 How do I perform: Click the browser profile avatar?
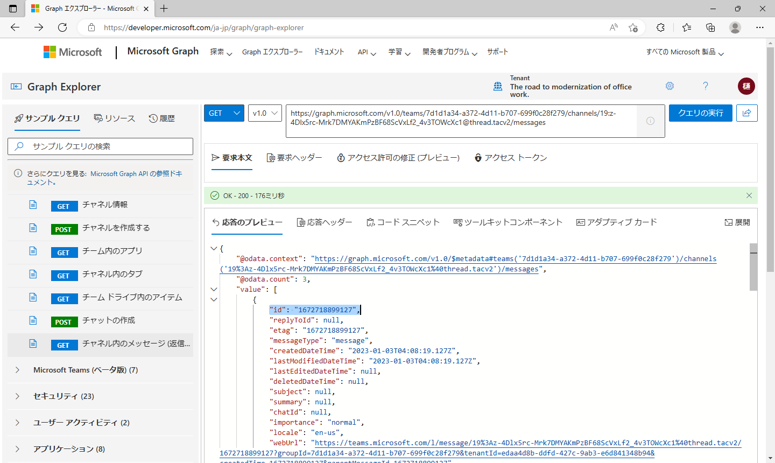pos(735,27)
